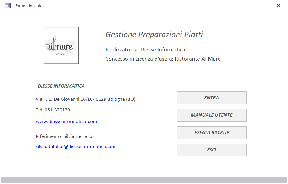Open the www.diesseinformatica.com link

point(66,122)
